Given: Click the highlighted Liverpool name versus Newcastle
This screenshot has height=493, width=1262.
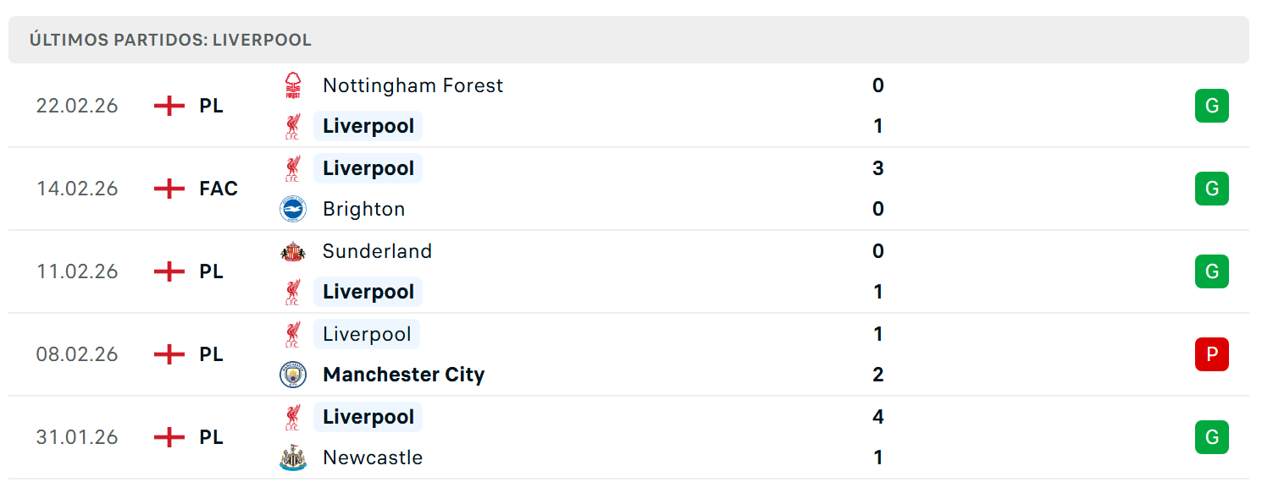Looking at the screenshot, I should (368, 417).
